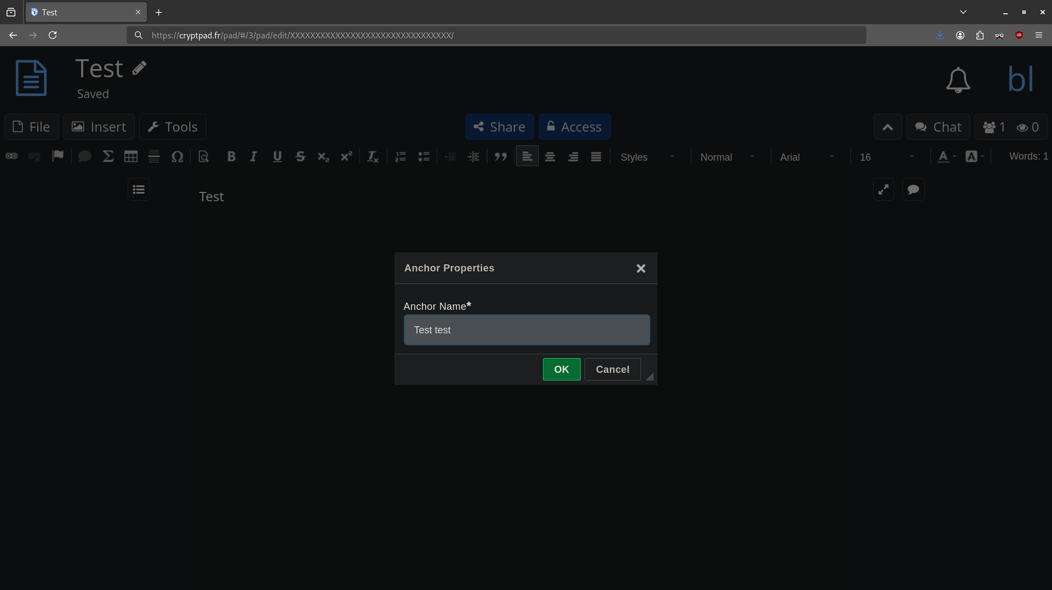Viewport: 1052px width, 590px height.
Task: Click the block quote icon
Action: (500, 157)
